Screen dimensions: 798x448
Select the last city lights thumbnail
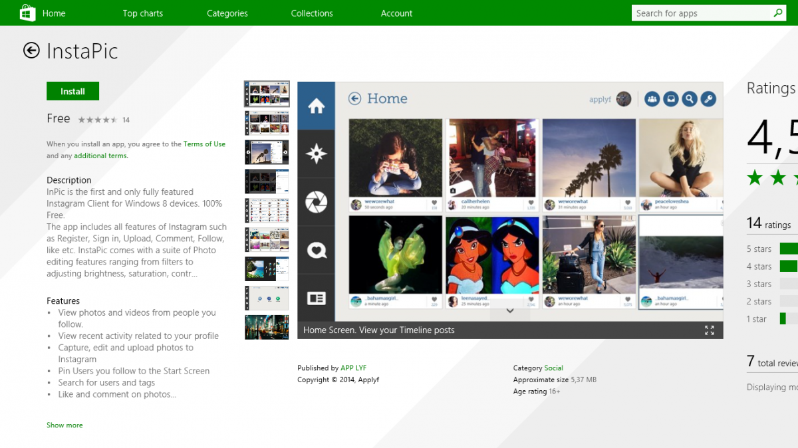[267, 327]
